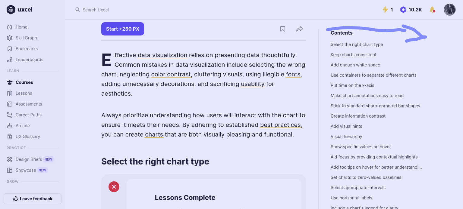Open the UX Glossary

tap(28, 137)
